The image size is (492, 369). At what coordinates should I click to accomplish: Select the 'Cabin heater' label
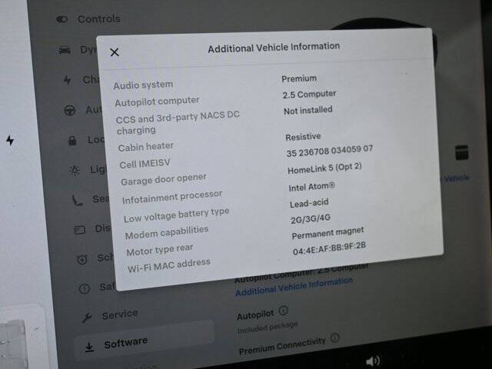pos(145,147)
